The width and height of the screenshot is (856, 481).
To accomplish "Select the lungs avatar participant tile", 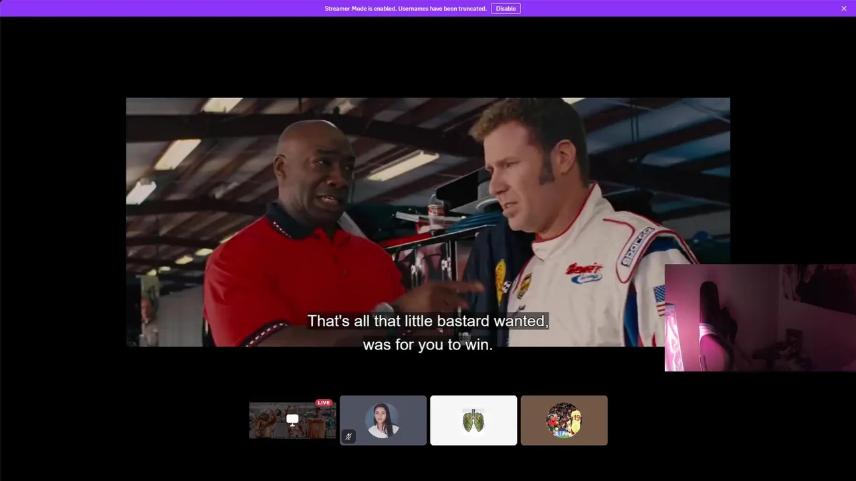I will 473,420.
